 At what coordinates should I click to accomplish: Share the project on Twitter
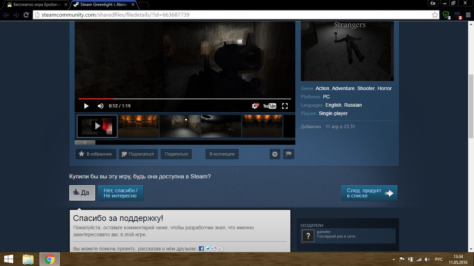point(208,249)
